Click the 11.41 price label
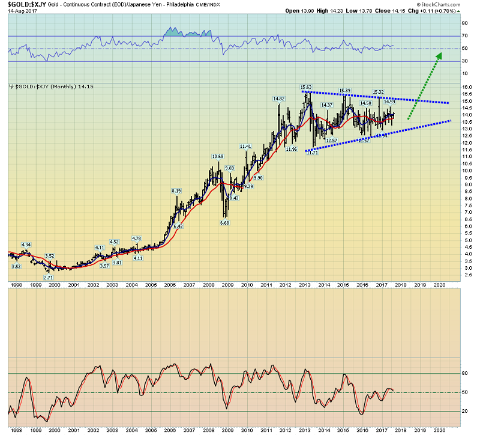This screenshot has width=480, height=435. click(x=245, y=147)
